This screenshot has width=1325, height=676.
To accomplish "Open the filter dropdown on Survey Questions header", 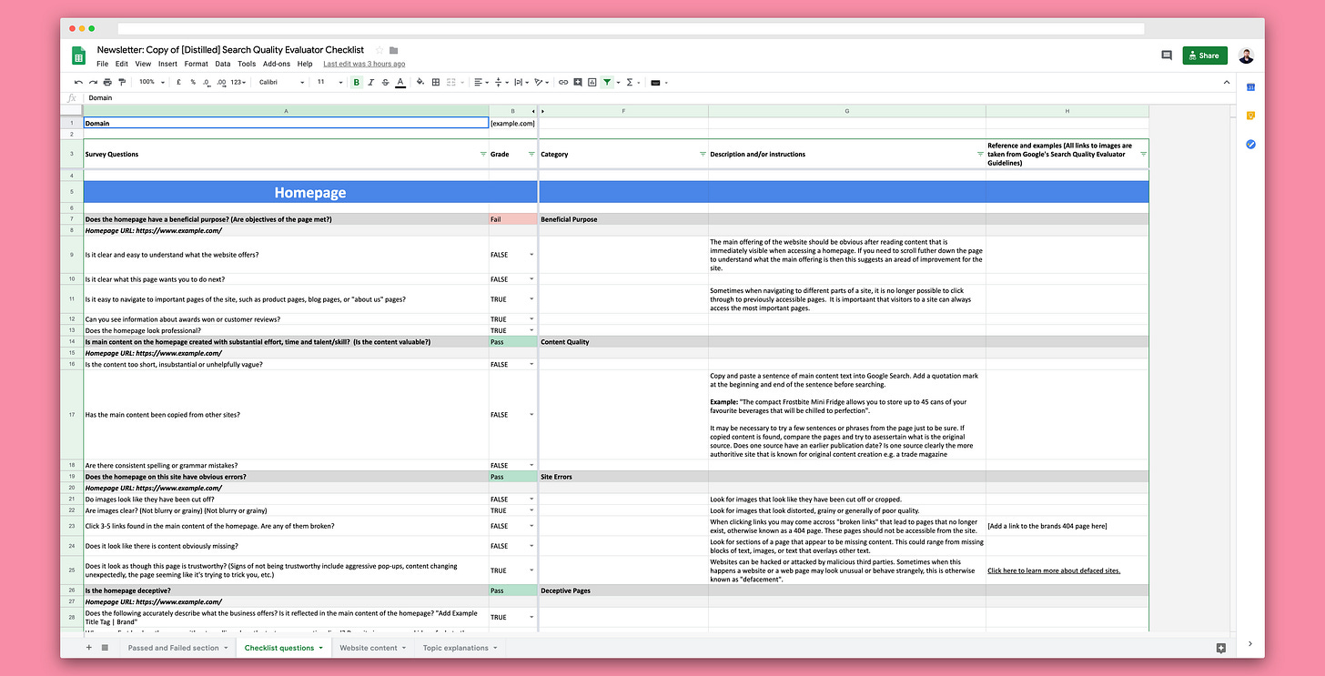I will [483, 155].
